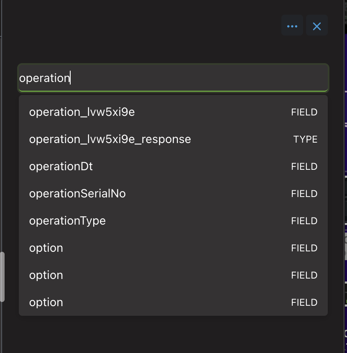Select operationSerialNo from the results
The width and height of the screenshot is (347, 353).
click(x=173, y=194)
